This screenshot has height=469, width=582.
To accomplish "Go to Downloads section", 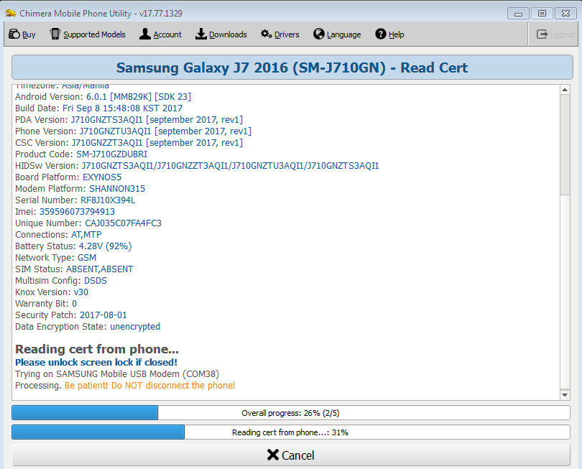I will 221,34.
